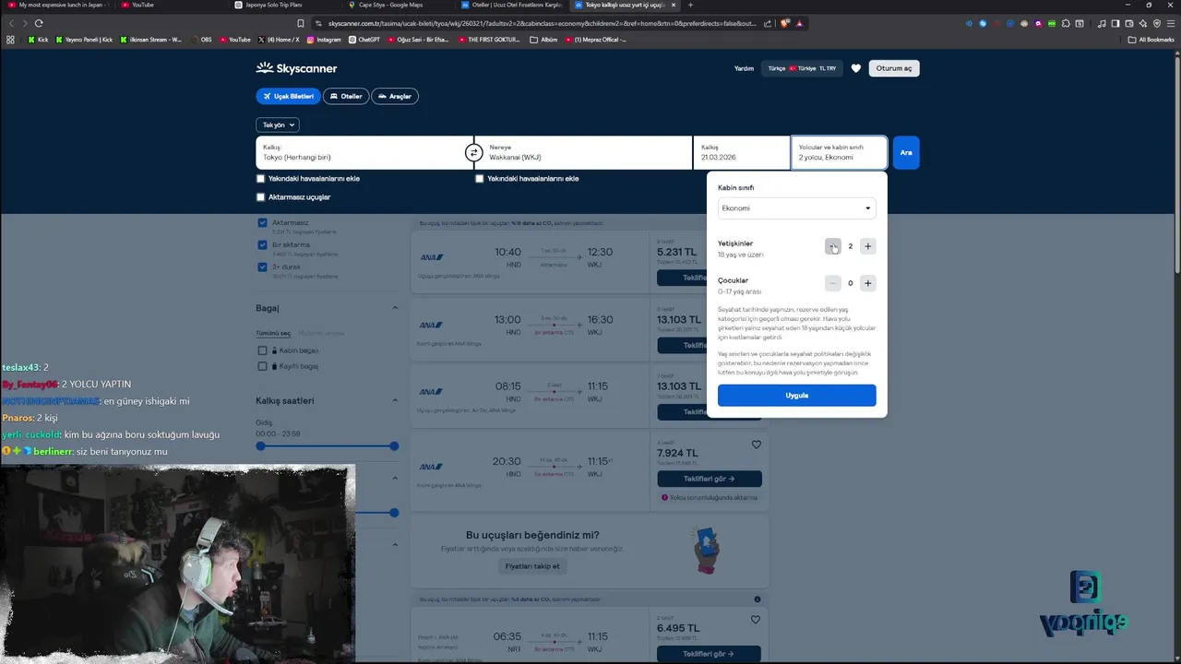Enable Aktarmasız uçuşlar checkbox
The width and height of the screenshot is (1181, 664).
261,197
